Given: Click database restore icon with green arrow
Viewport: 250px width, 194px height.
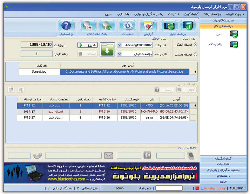Looking at the screenshot, I should [107, 26].
